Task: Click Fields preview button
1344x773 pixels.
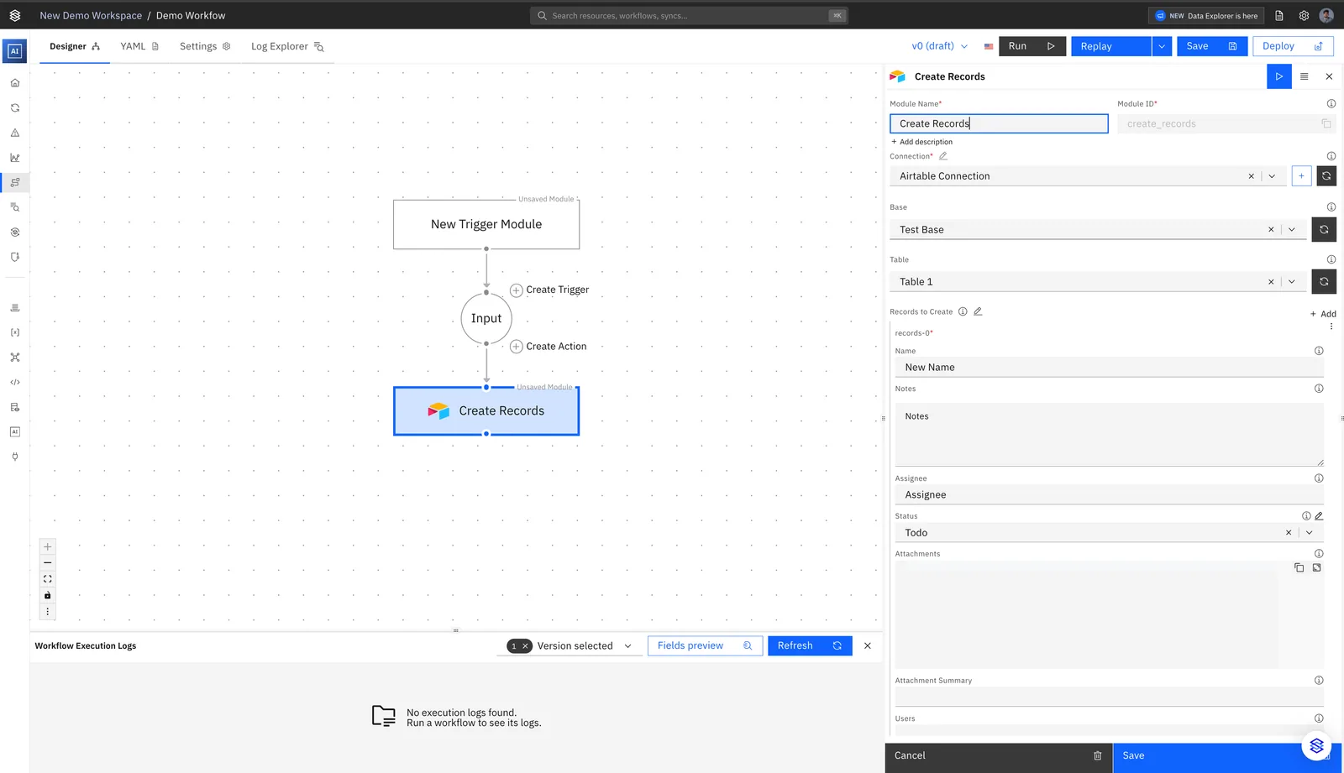Action: coord(705,646)
